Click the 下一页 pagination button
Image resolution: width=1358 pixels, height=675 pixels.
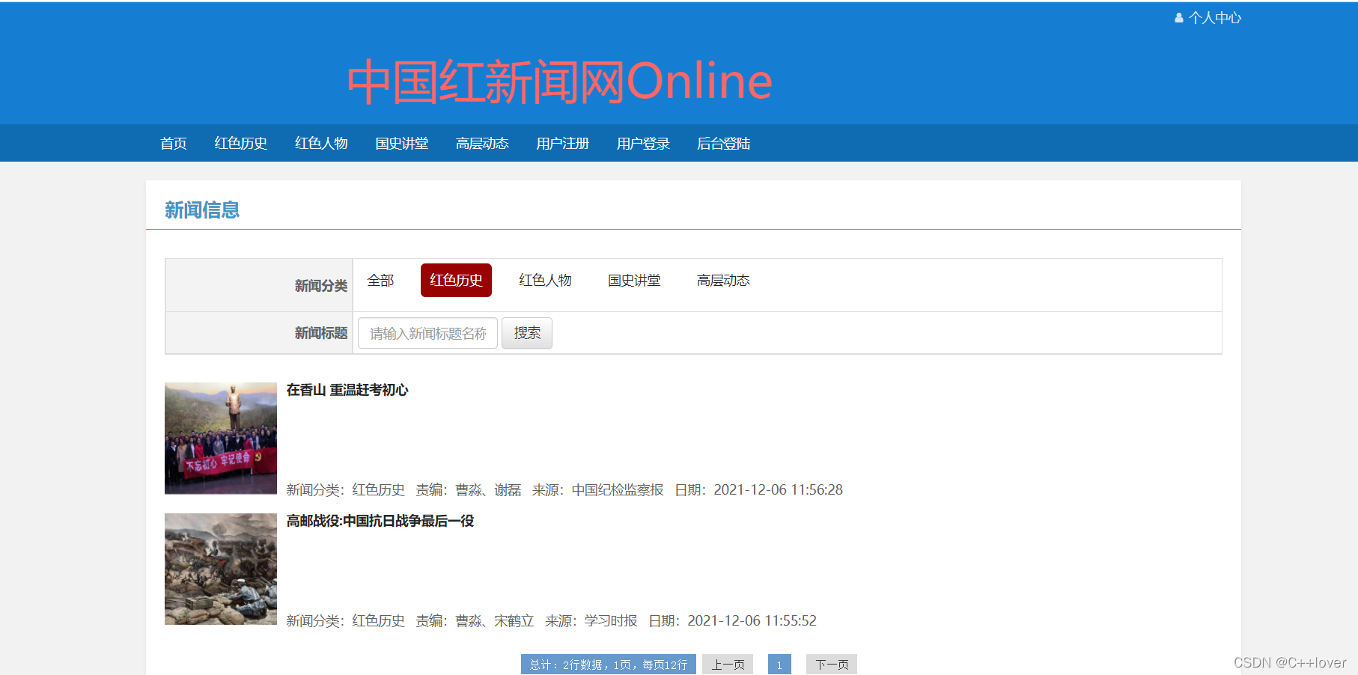click(832, 665)
